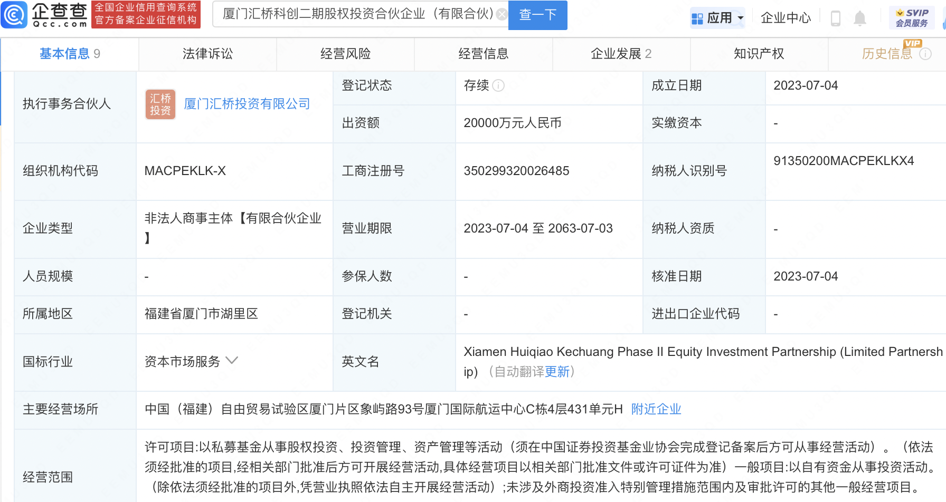Open notifications bell icon
Image resolution: width=946 pixels, height=502 pixels.
click(860, 18)
